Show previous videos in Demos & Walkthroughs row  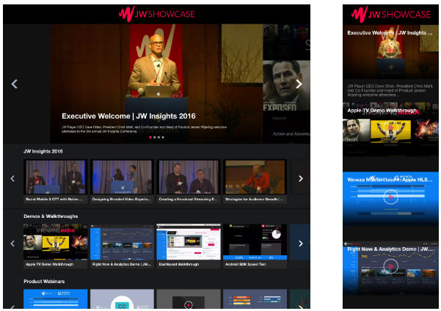click(12, 244)
